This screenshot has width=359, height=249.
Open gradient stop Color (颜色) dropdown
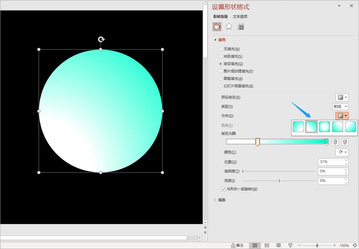pyautogui.click(x=342, y=152)
